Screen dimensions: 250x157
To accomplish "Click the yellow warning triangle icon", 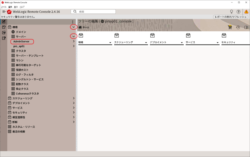I will [246, 12].
